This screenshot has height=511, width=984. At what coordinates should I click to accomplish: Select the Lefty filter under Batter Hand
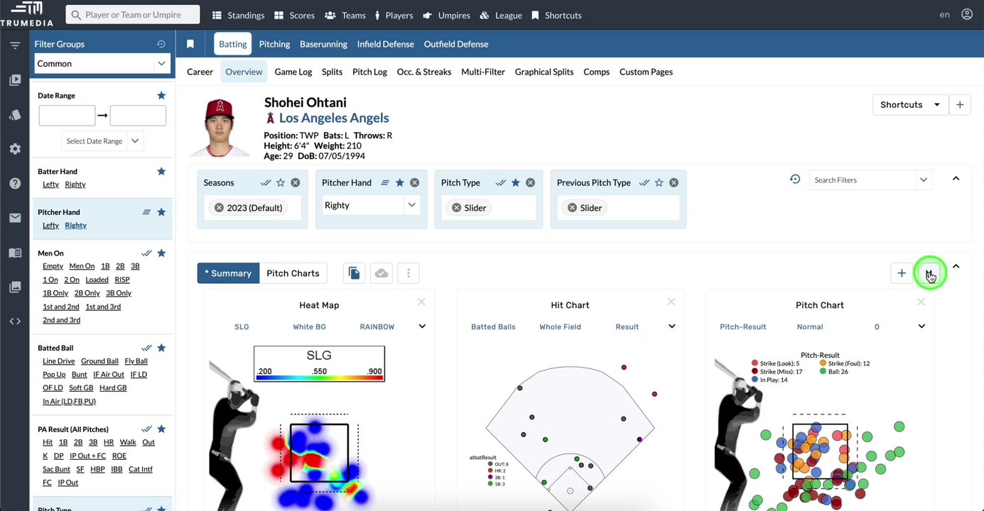[50, 185]
